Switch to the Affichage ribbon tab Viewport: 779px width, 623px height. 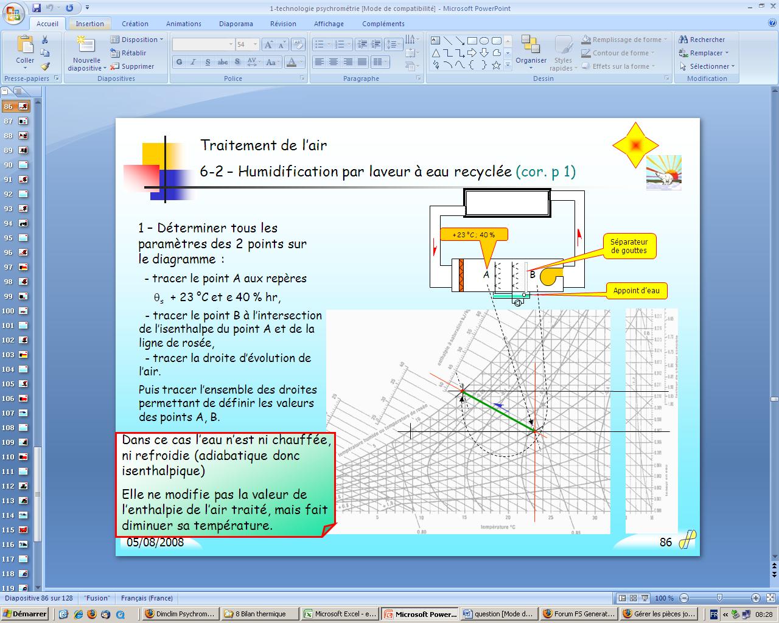pos(329,24)
